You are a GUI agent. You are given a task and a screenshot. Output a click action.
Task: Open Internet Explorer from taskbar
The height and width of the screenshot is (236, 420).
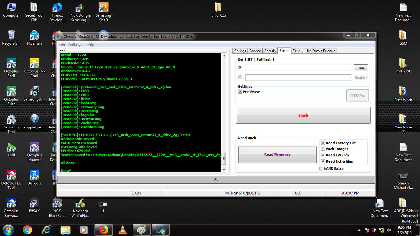click(47, 230)
